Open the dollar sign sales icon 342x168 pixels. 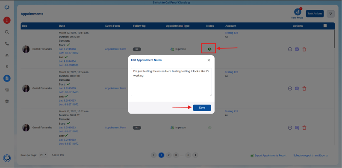(x=7, y=67)
